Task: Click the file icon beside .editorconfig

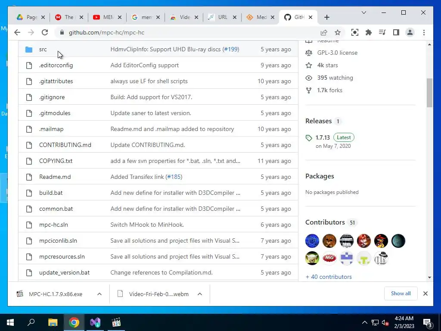Action: pyautogui.click(x=29, y=66)
